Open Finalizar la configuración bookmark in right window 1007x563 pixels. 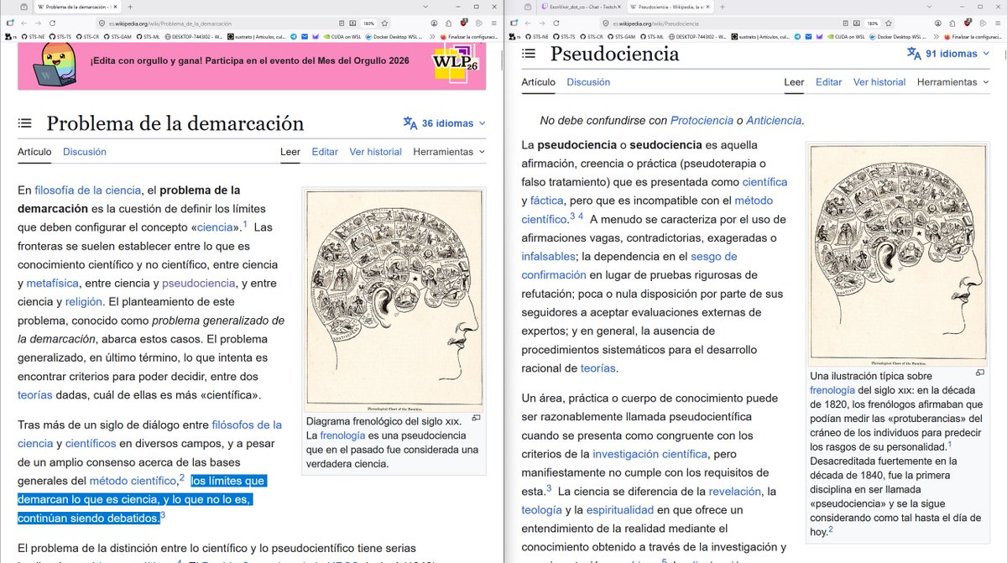(x=972, y=37)
